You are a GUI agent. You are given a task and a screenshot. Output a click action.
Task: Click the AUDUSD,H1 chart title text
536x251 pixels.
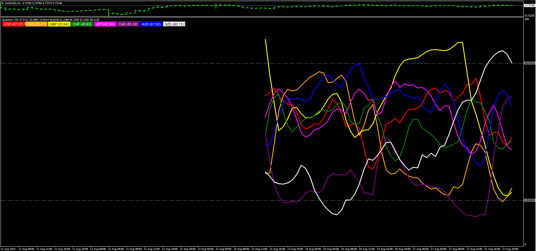tap(13, 3)
